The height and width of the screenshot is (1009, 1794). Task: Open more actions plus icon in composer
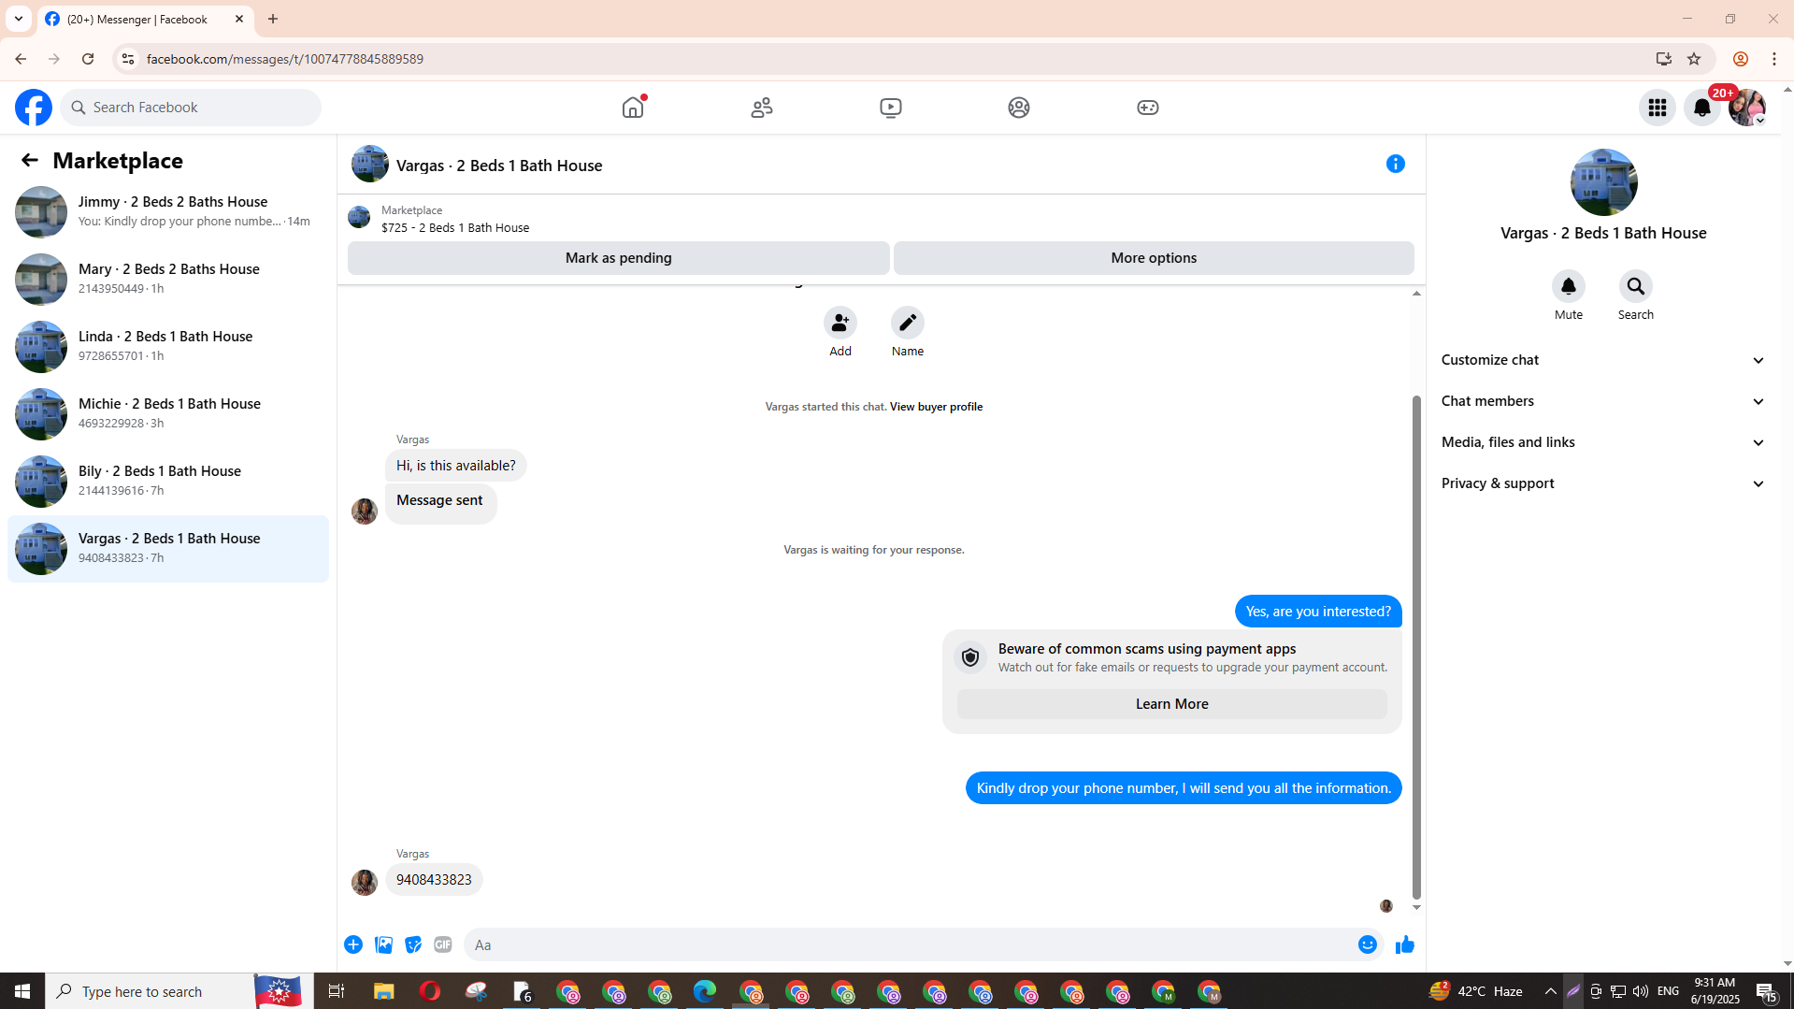pyautogui.click(x=353, y=944)
